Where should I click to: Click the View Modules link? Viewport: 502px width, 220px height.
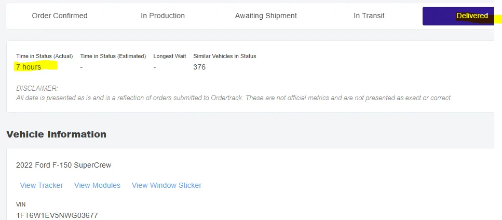97,185
